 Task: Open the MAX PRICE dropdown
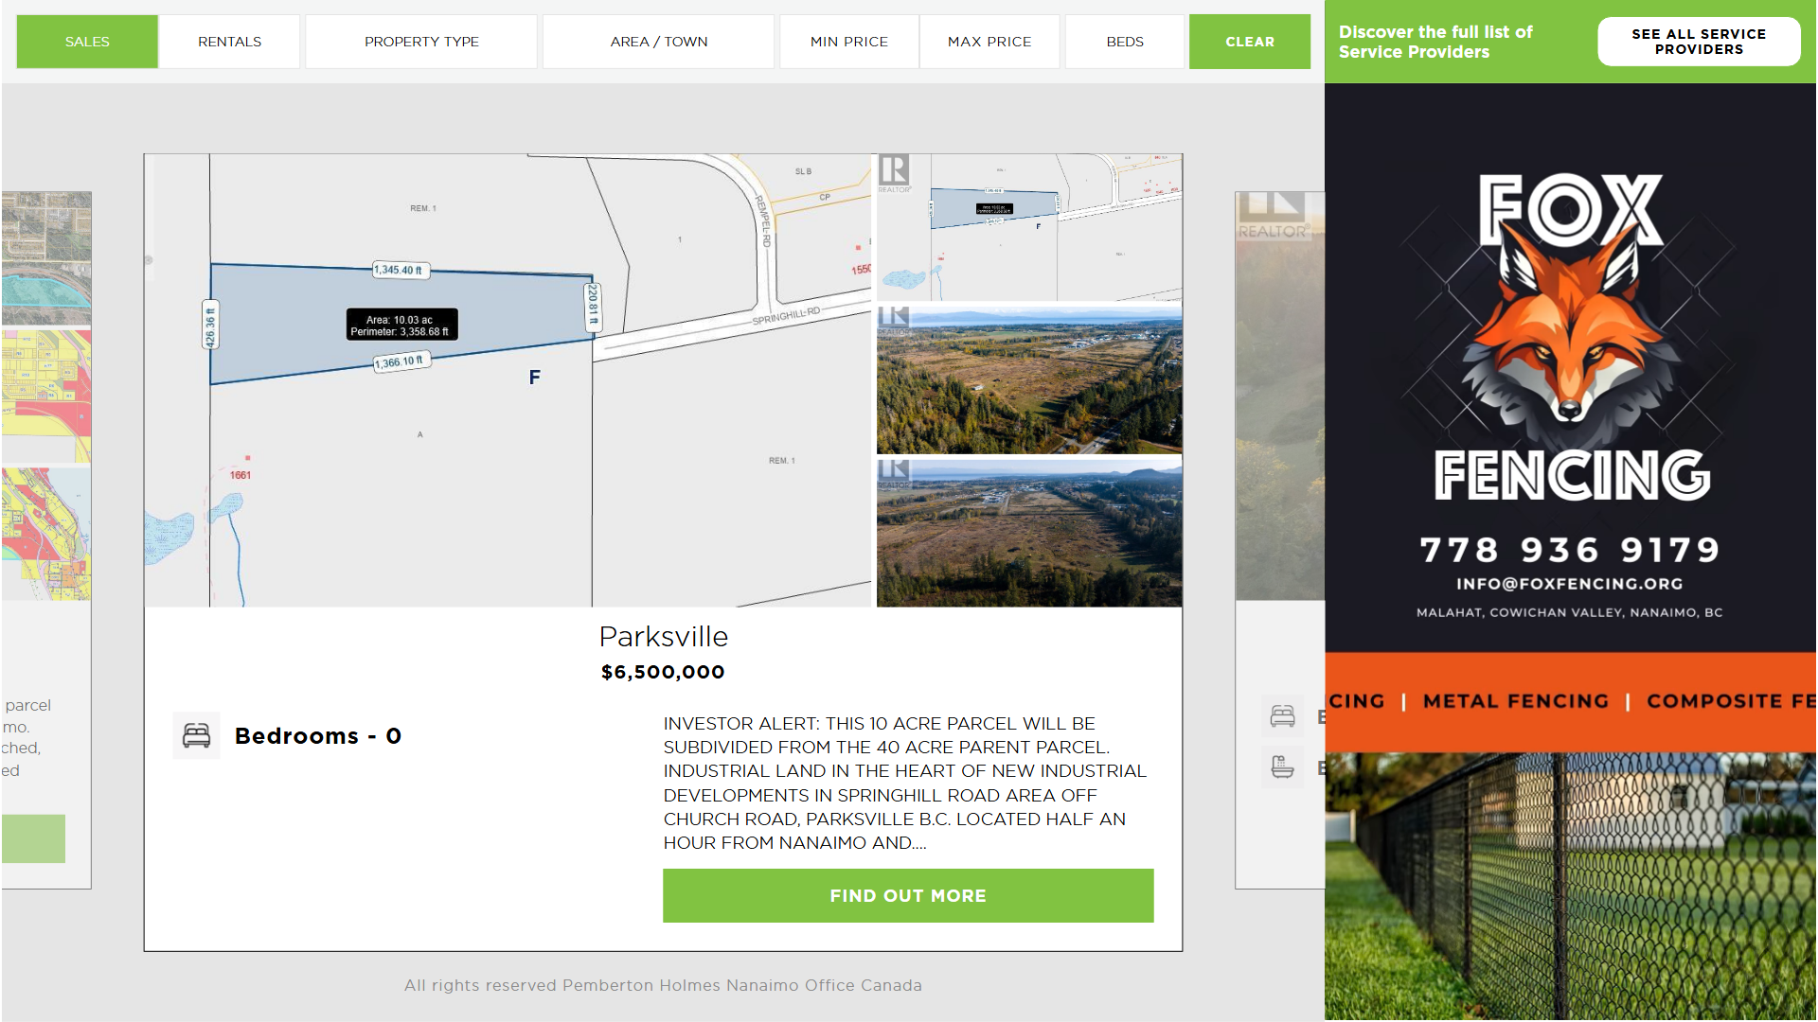(989, 42)
